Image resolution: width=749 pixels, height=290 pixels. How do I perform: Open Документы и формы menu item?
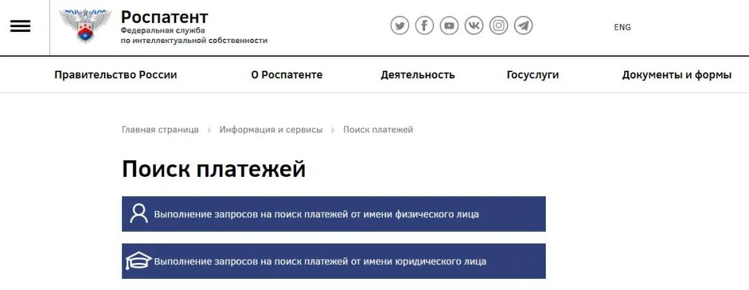coord(677,75)
